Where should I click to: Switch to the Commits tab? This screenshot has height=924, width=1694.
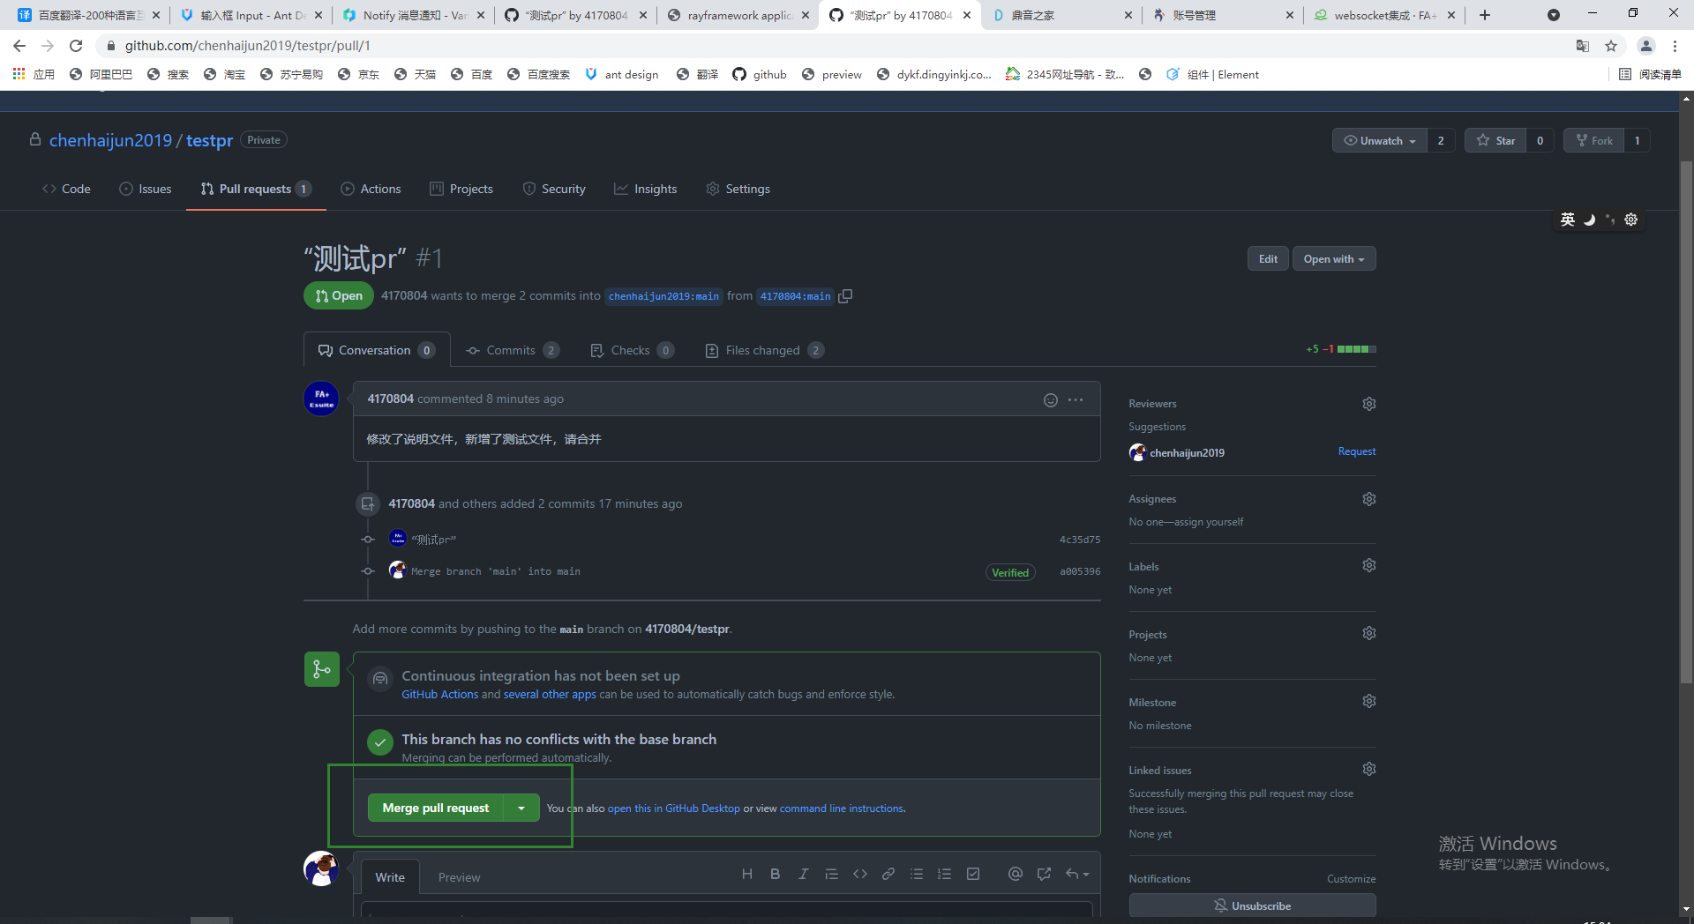[x=512, y=351]
